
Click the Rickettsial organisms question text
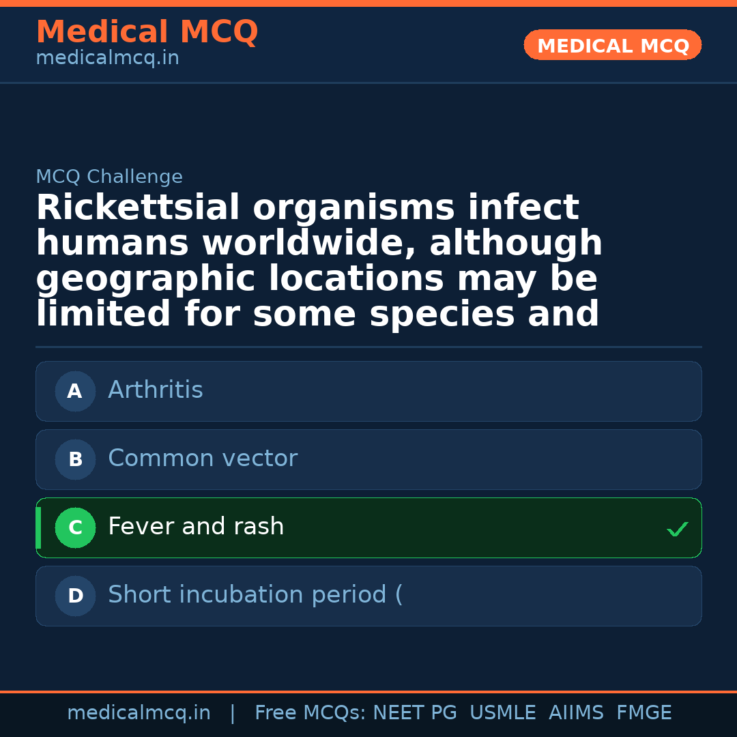point(319,261)
